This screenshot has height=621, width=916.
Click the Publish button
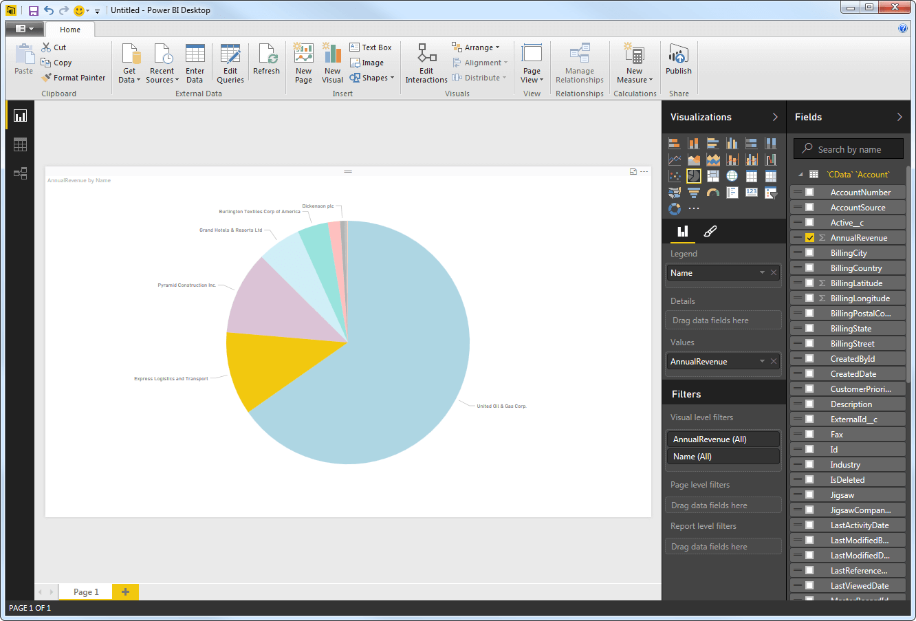679,60
